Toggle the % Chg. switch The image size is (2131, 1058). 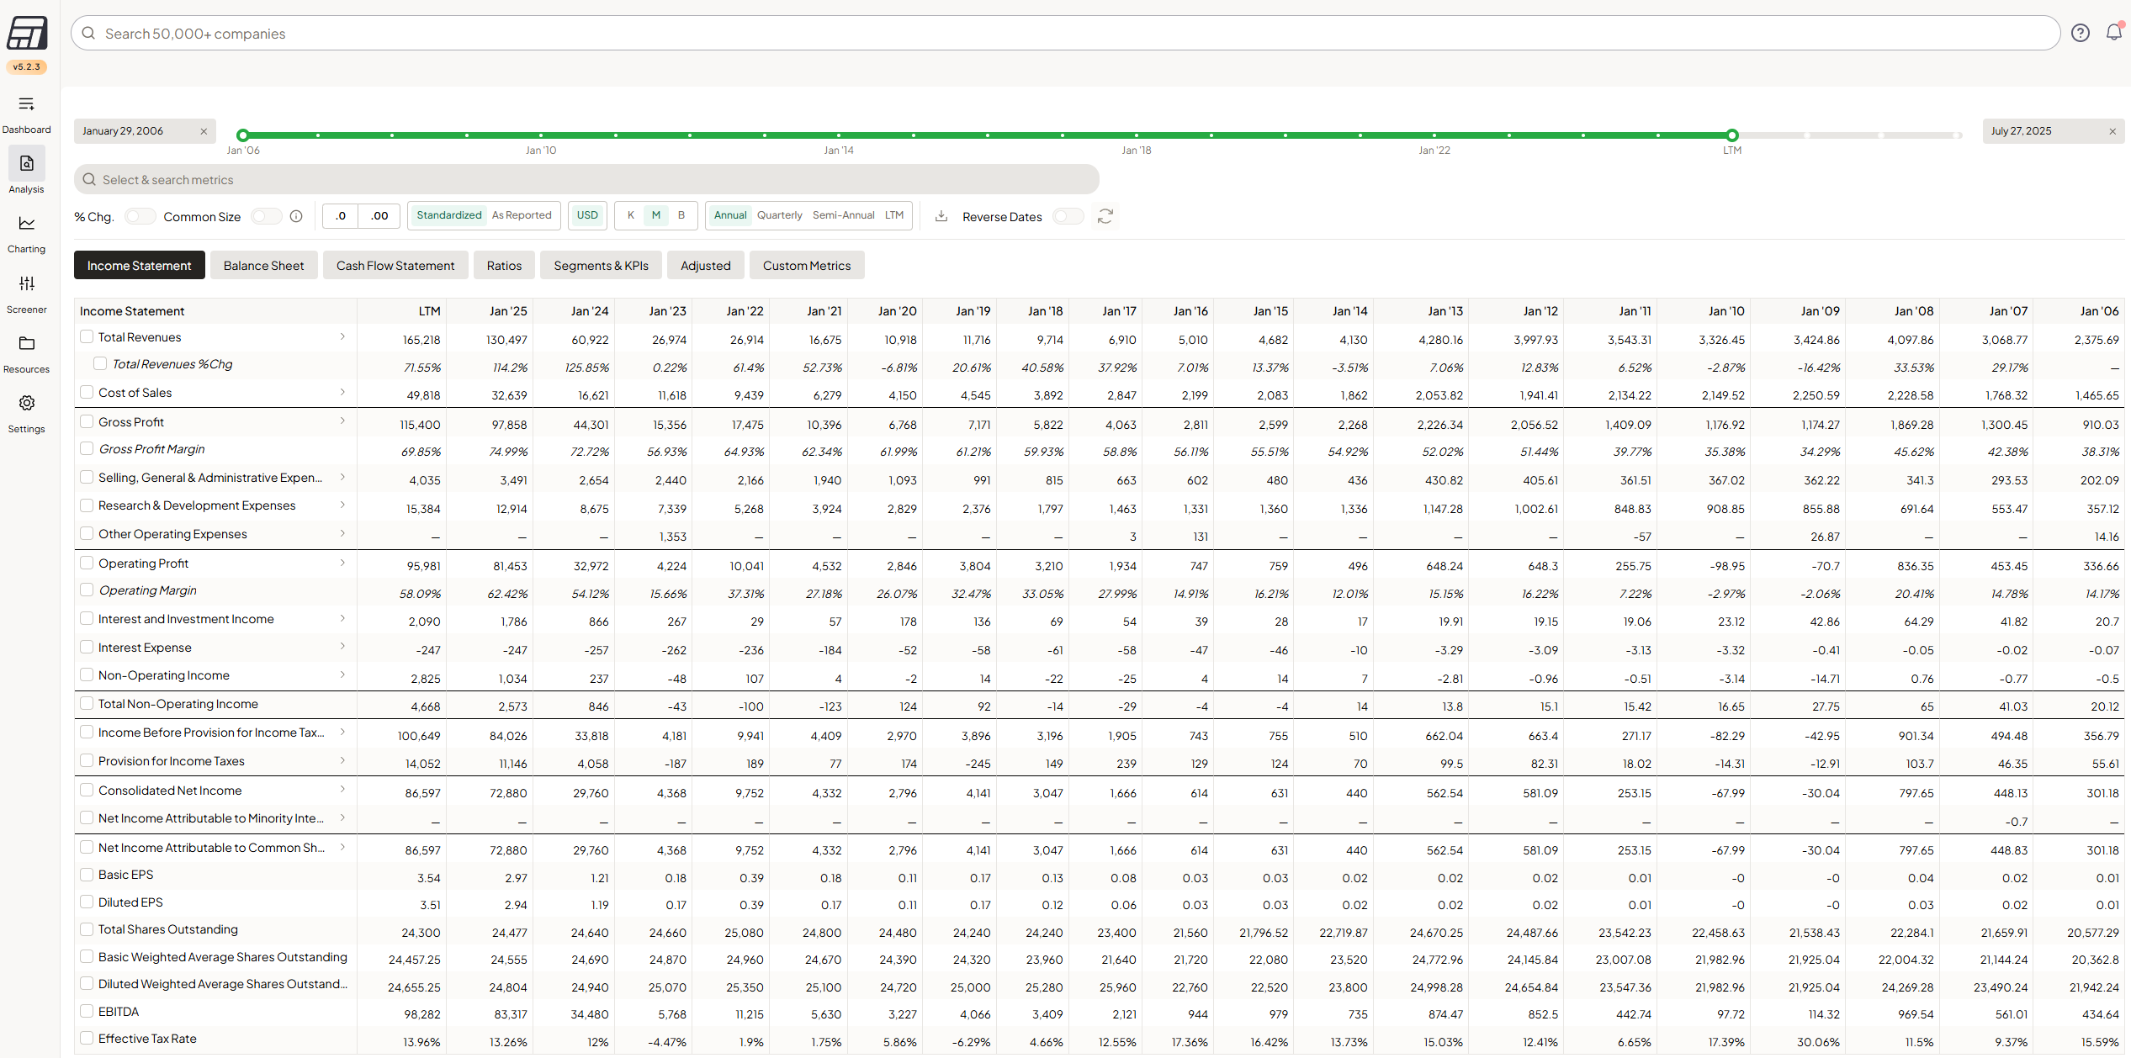(x=140, y=216)
